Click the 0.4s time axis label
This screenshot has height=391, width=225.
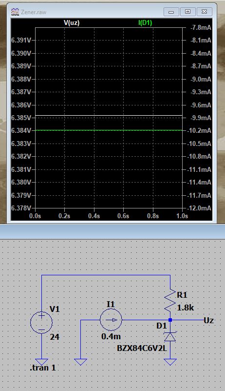point(94,216)
